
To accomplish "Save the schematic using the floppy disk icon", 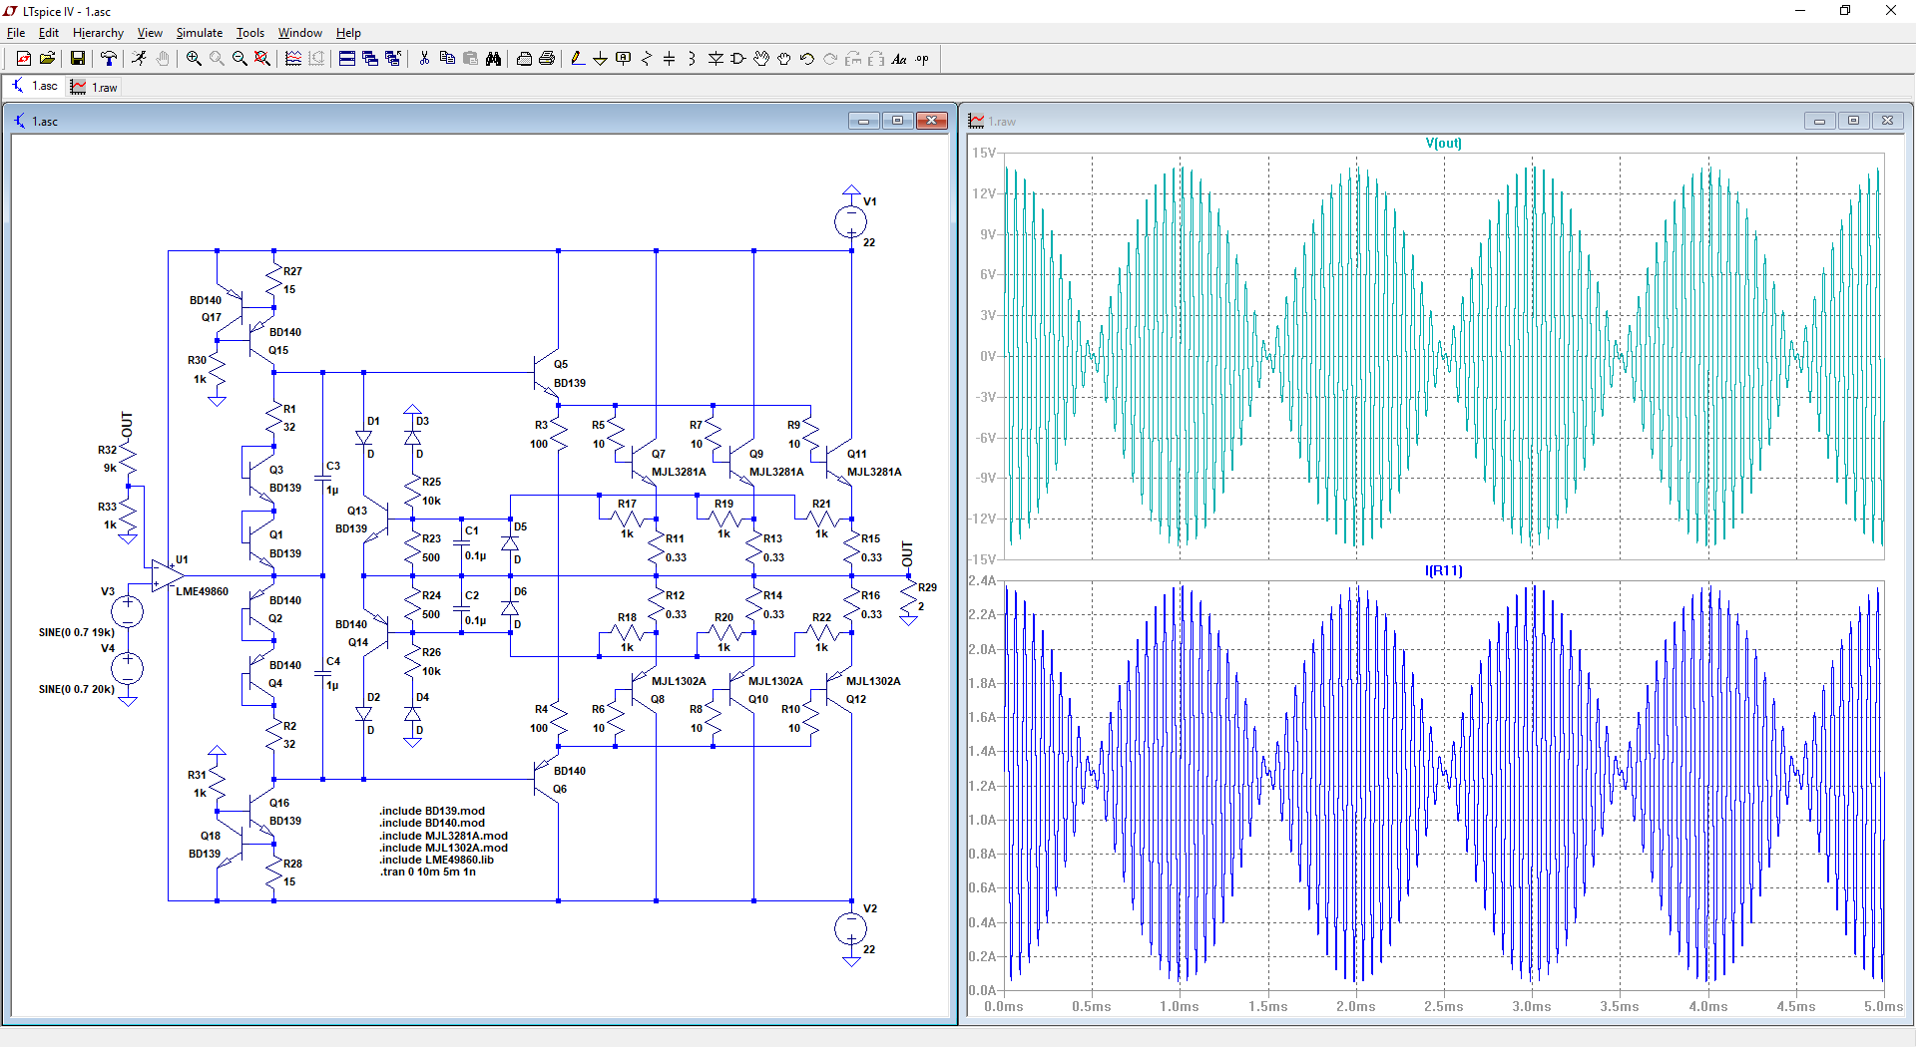I will point(77,59).
